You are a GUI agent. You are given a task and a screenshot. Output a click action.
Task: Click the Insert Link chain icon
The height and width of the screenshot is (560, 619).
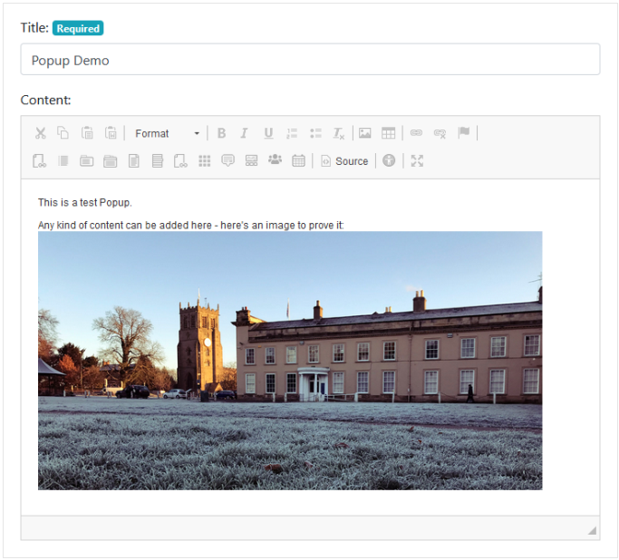416,133
